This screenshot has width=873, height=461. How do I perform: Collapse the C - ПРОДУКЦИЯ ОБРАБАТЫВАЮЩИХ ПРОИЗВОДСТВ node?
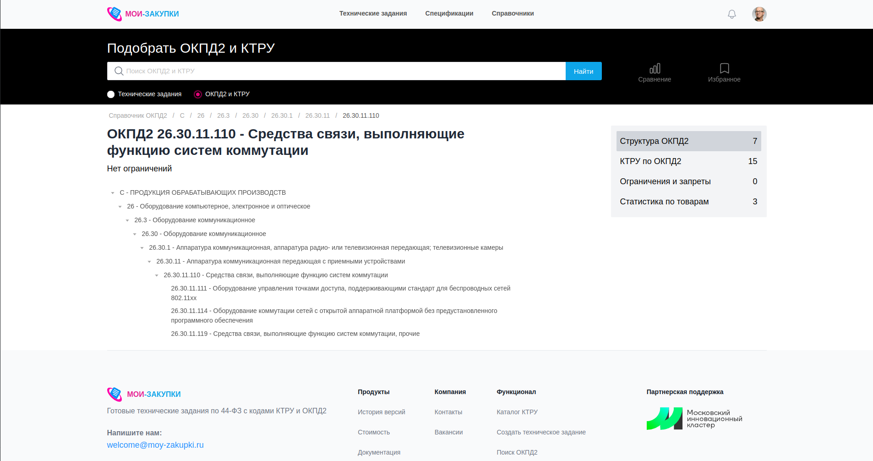pyautogui.click(x=113, y=193)
